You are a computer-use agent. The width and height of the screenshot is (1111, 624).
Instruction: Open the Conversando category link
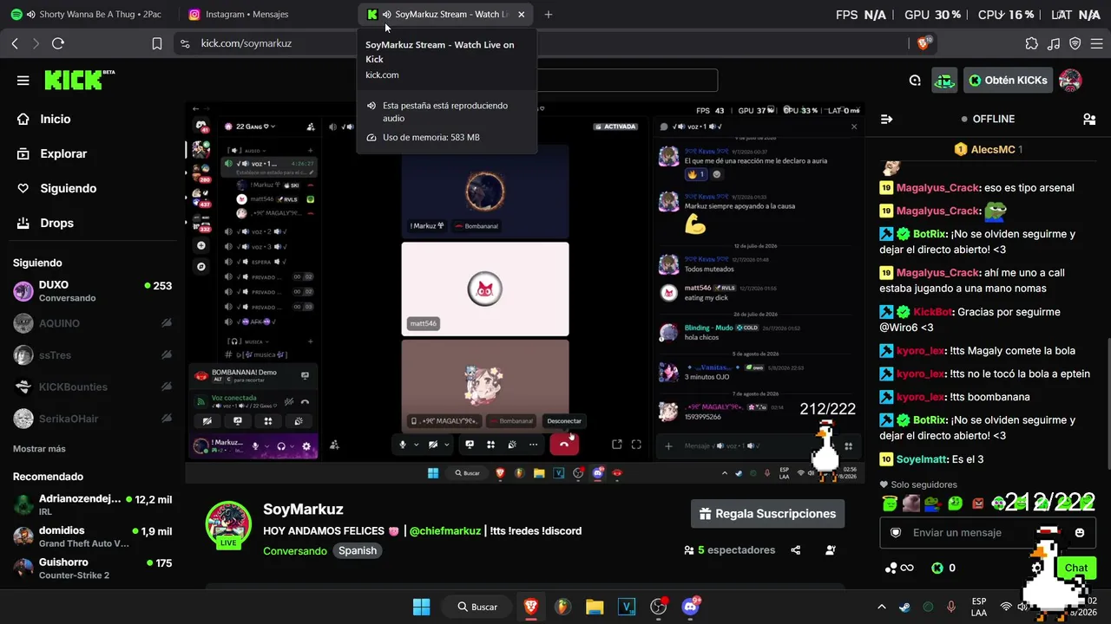pyautogui.click(x=295, y=551)
